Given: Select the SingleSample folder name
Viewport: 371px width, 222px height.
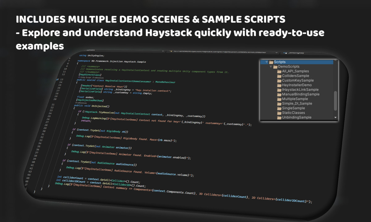Looking at the screenshot, I should pos(293,108).
